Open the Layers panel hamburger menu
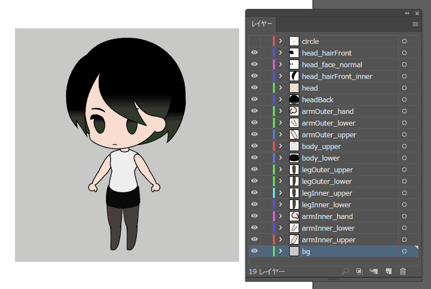 coord(415,24)
